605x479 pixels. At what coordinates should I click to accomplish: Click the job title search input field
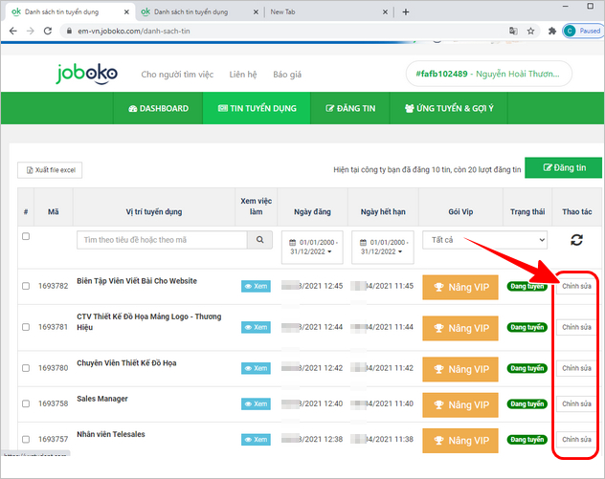[x=162, y=240]
